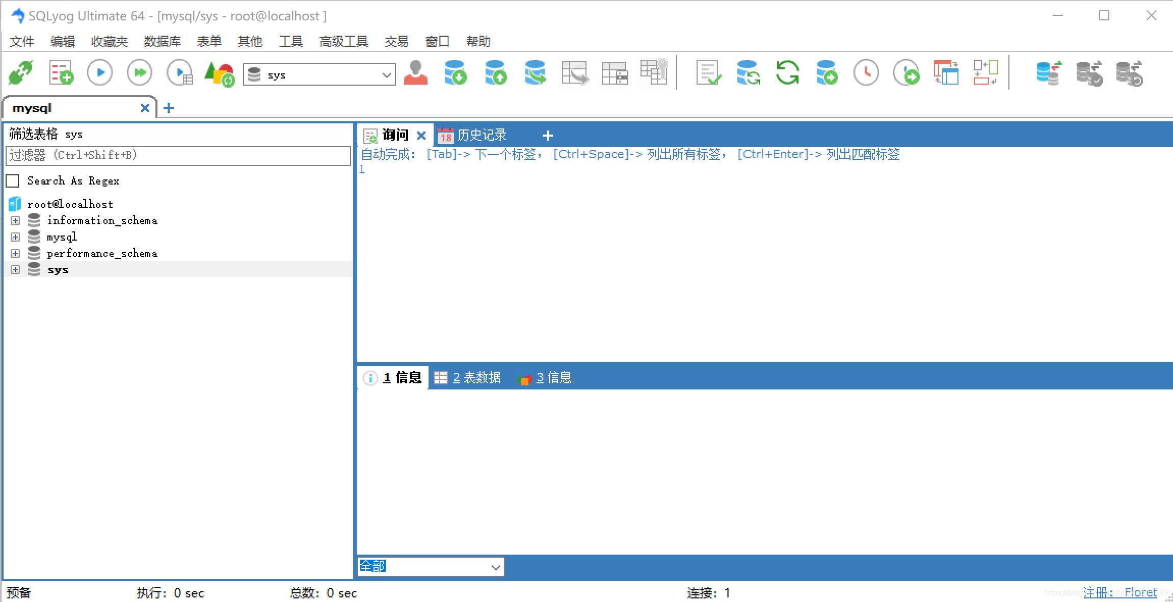Open the user manager person icon
Viewport: 1173px width, 602px height.
pyautogui.click(x=416, y=73)
